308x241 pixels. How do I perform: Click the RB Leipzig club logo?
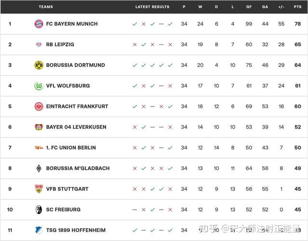[x=39, y=45]
